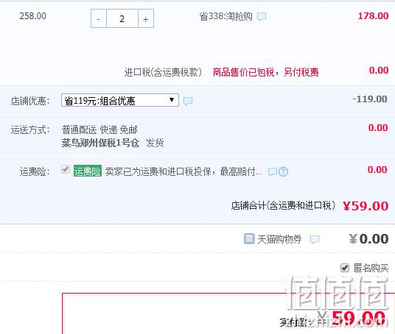Open the comment bubble icon after 运费险 description
395x334 pixels.
pos(273,171)
